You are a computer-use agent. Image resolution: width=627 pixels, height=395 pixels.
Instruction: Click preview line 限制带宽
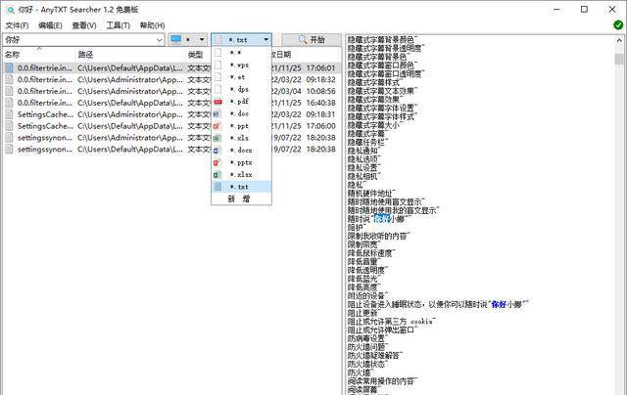coord(363,244)
